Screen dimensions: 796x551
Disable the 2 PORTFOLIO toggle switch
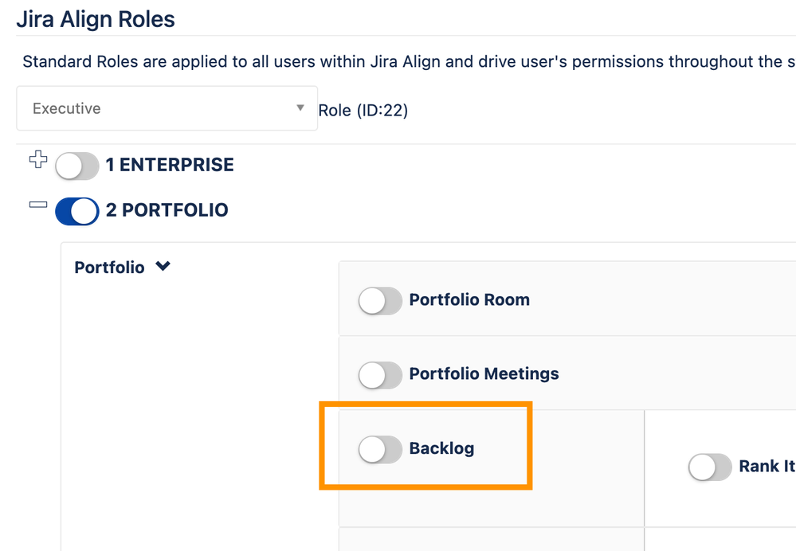coord(76,211)
